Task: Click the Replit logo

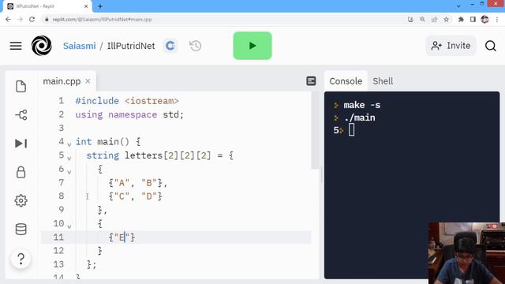Action: pyautogui.click(x=42, y=46)
